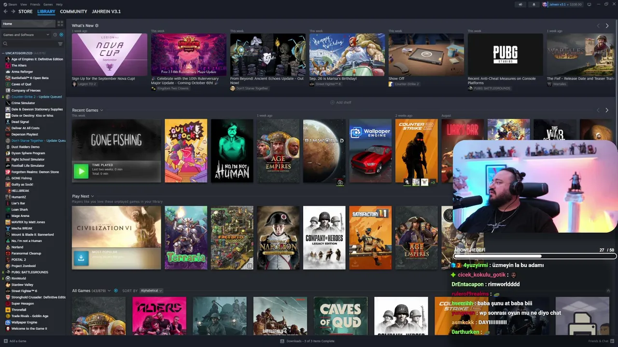Screen dimensions: 618x347
Task: Expand the Play Next shelf chevron
Action: 92,196
